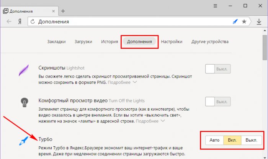Open the Yandex home 'Я' button
Viewport: 268px width, 159px height.
tap(20, 22)
